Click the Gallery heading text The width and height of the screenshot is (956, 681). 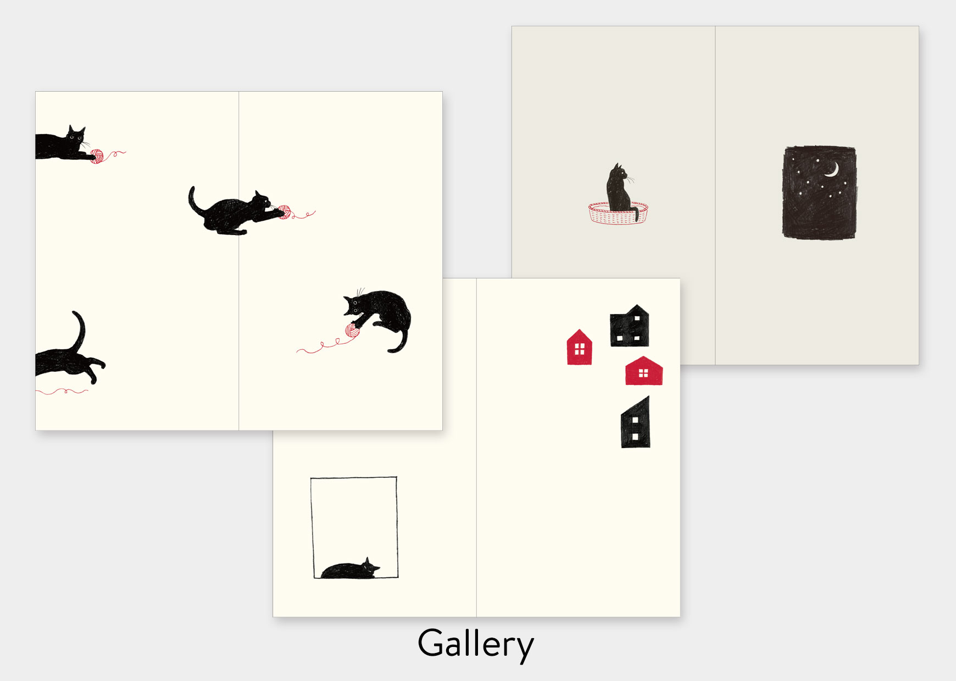476,644
